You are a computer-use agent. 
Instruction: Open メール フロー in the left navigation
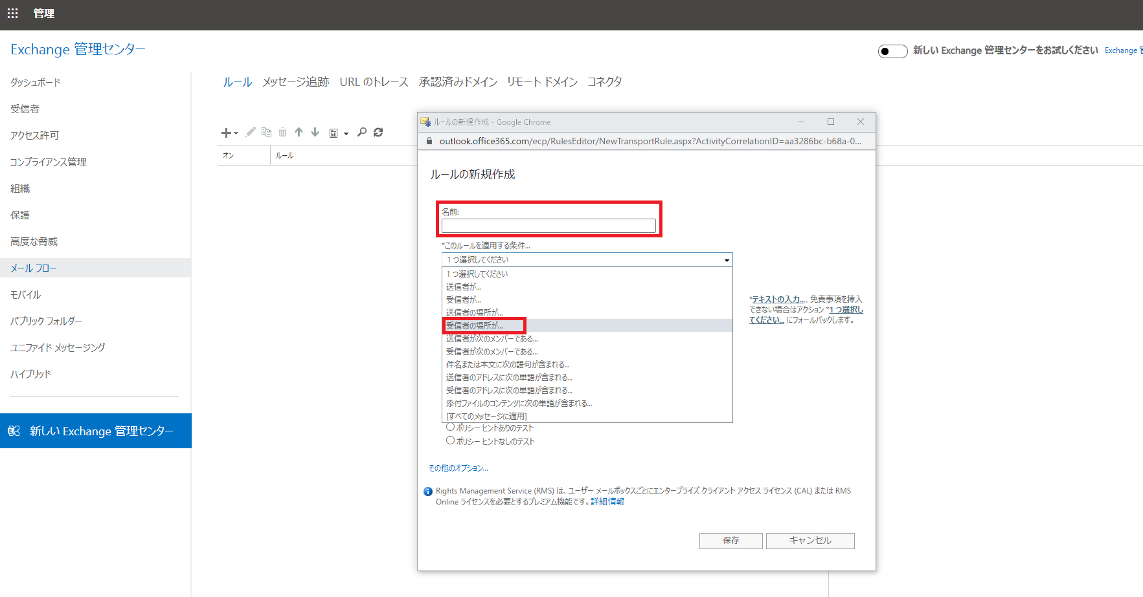(x=34, y=268)
